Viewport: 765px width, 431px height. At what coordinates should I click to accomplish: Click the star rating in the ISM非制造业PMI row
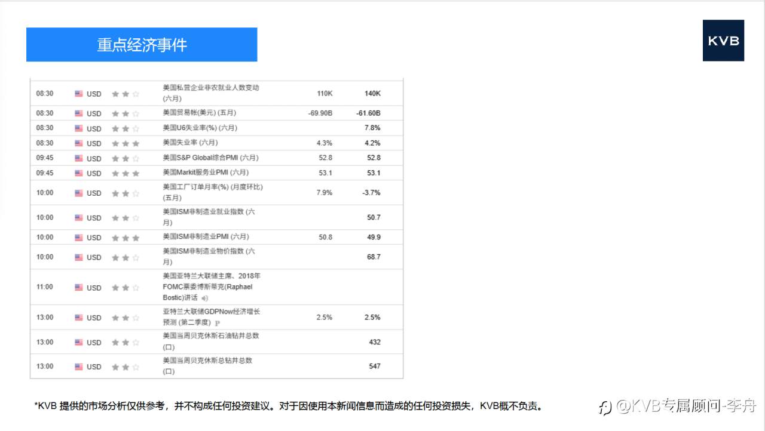click(126, 238)
